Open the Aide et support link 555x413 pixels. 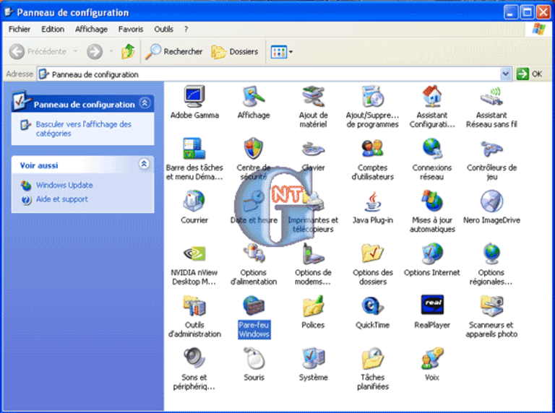tap(61, 199)
